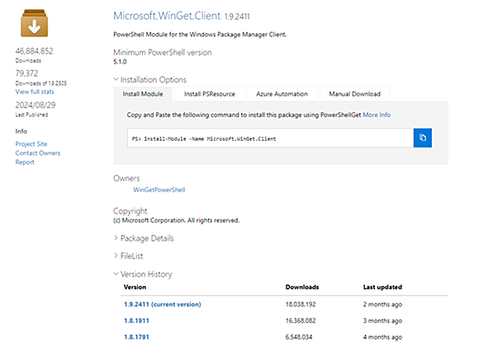Image resolution: width=484 pixels, height=343 pixels.
Task: Click the Version column header
Action: (135, 287)
